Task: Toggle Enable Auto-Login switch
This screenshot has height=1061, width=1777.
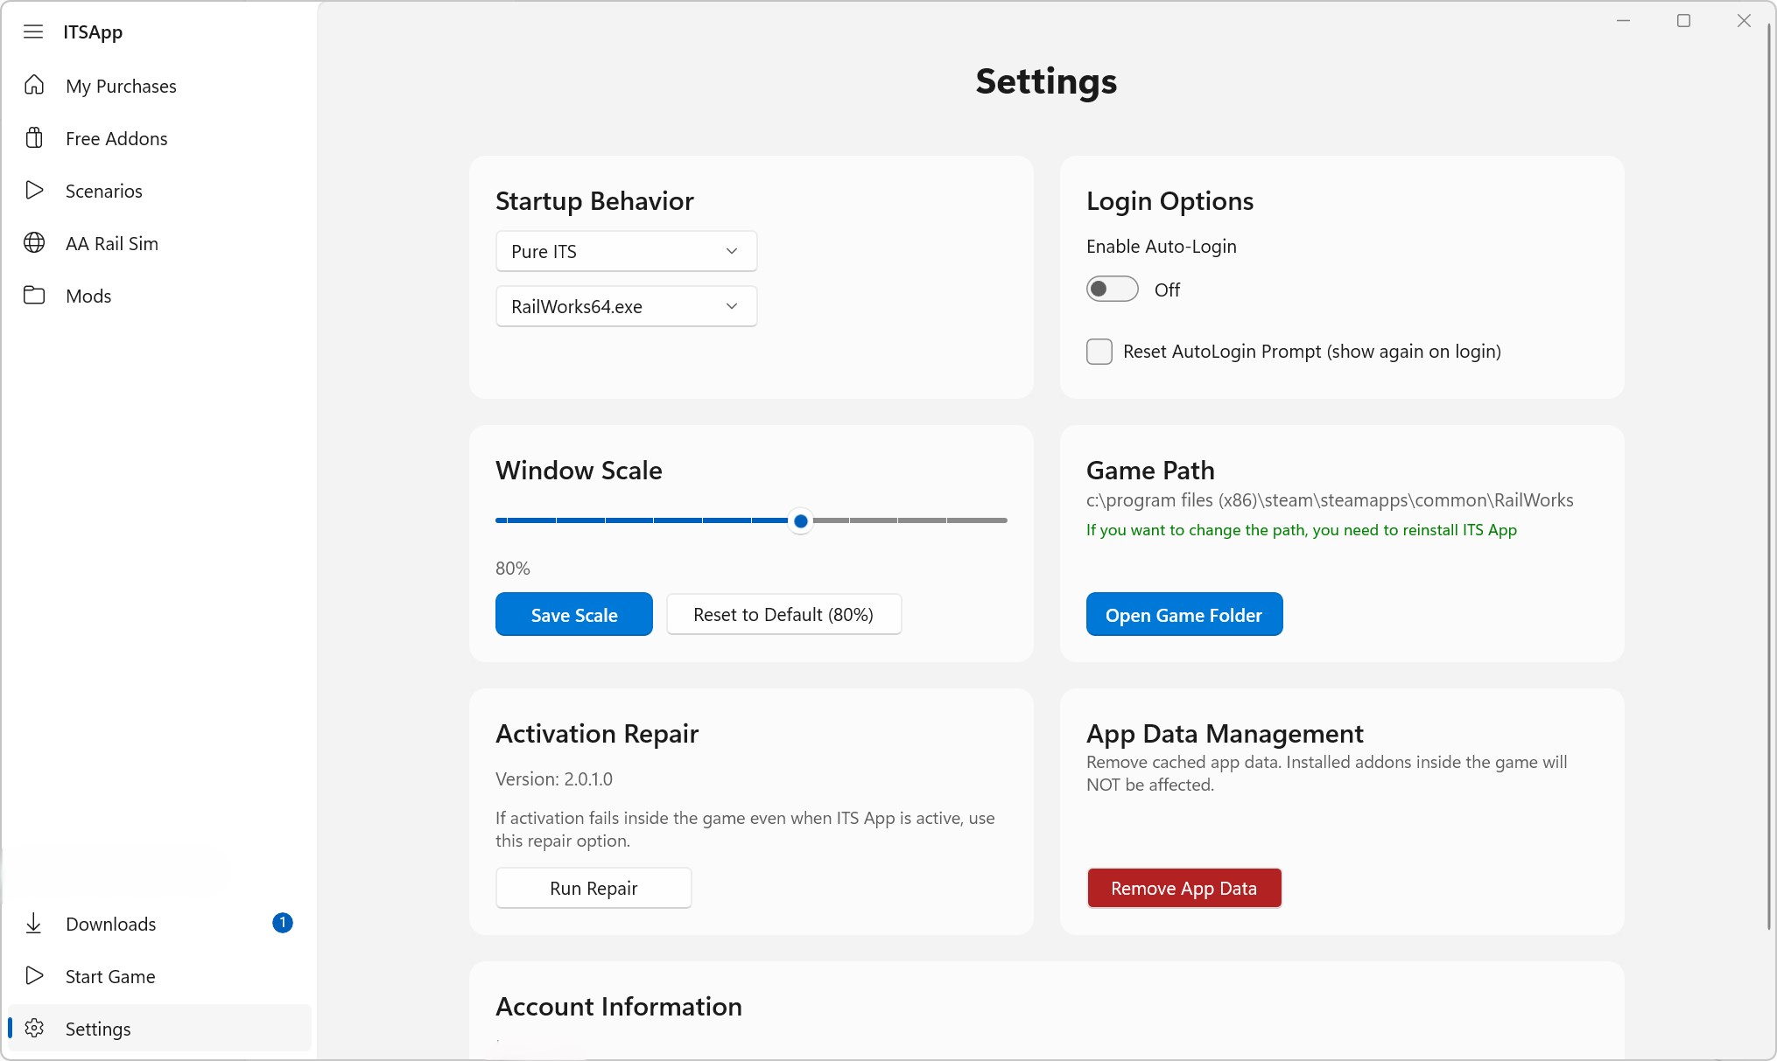Action: [1112, 290]
